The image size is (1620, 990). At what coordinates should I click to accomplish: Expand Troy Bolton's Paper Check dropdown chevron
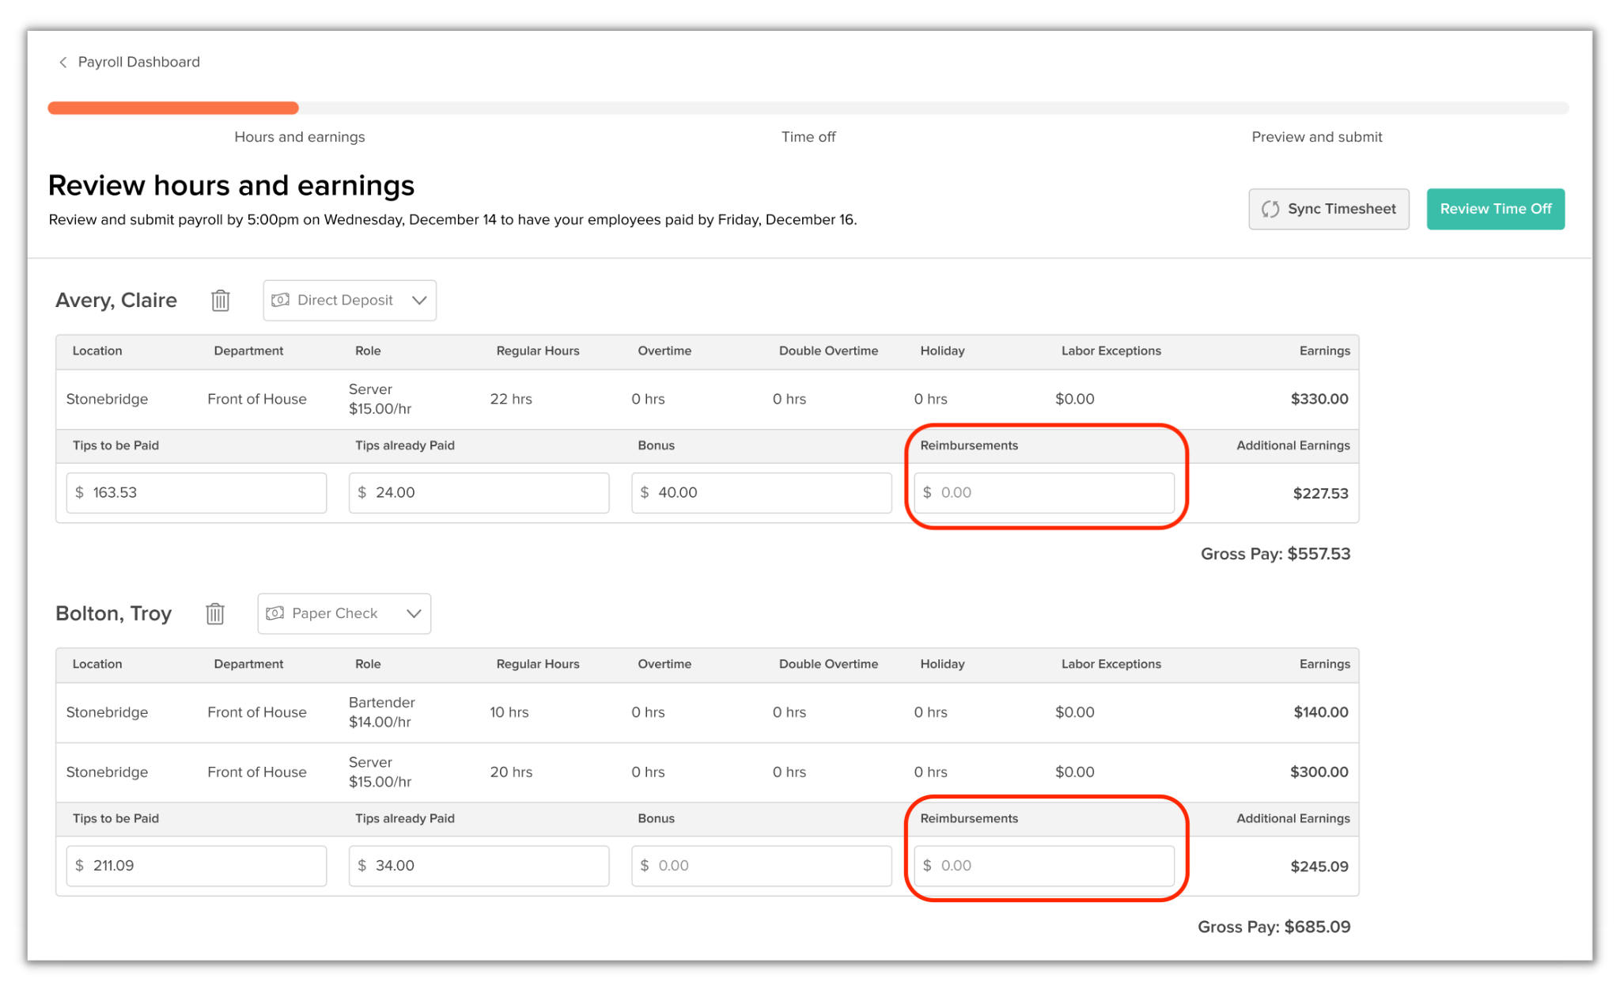(414, 614)
